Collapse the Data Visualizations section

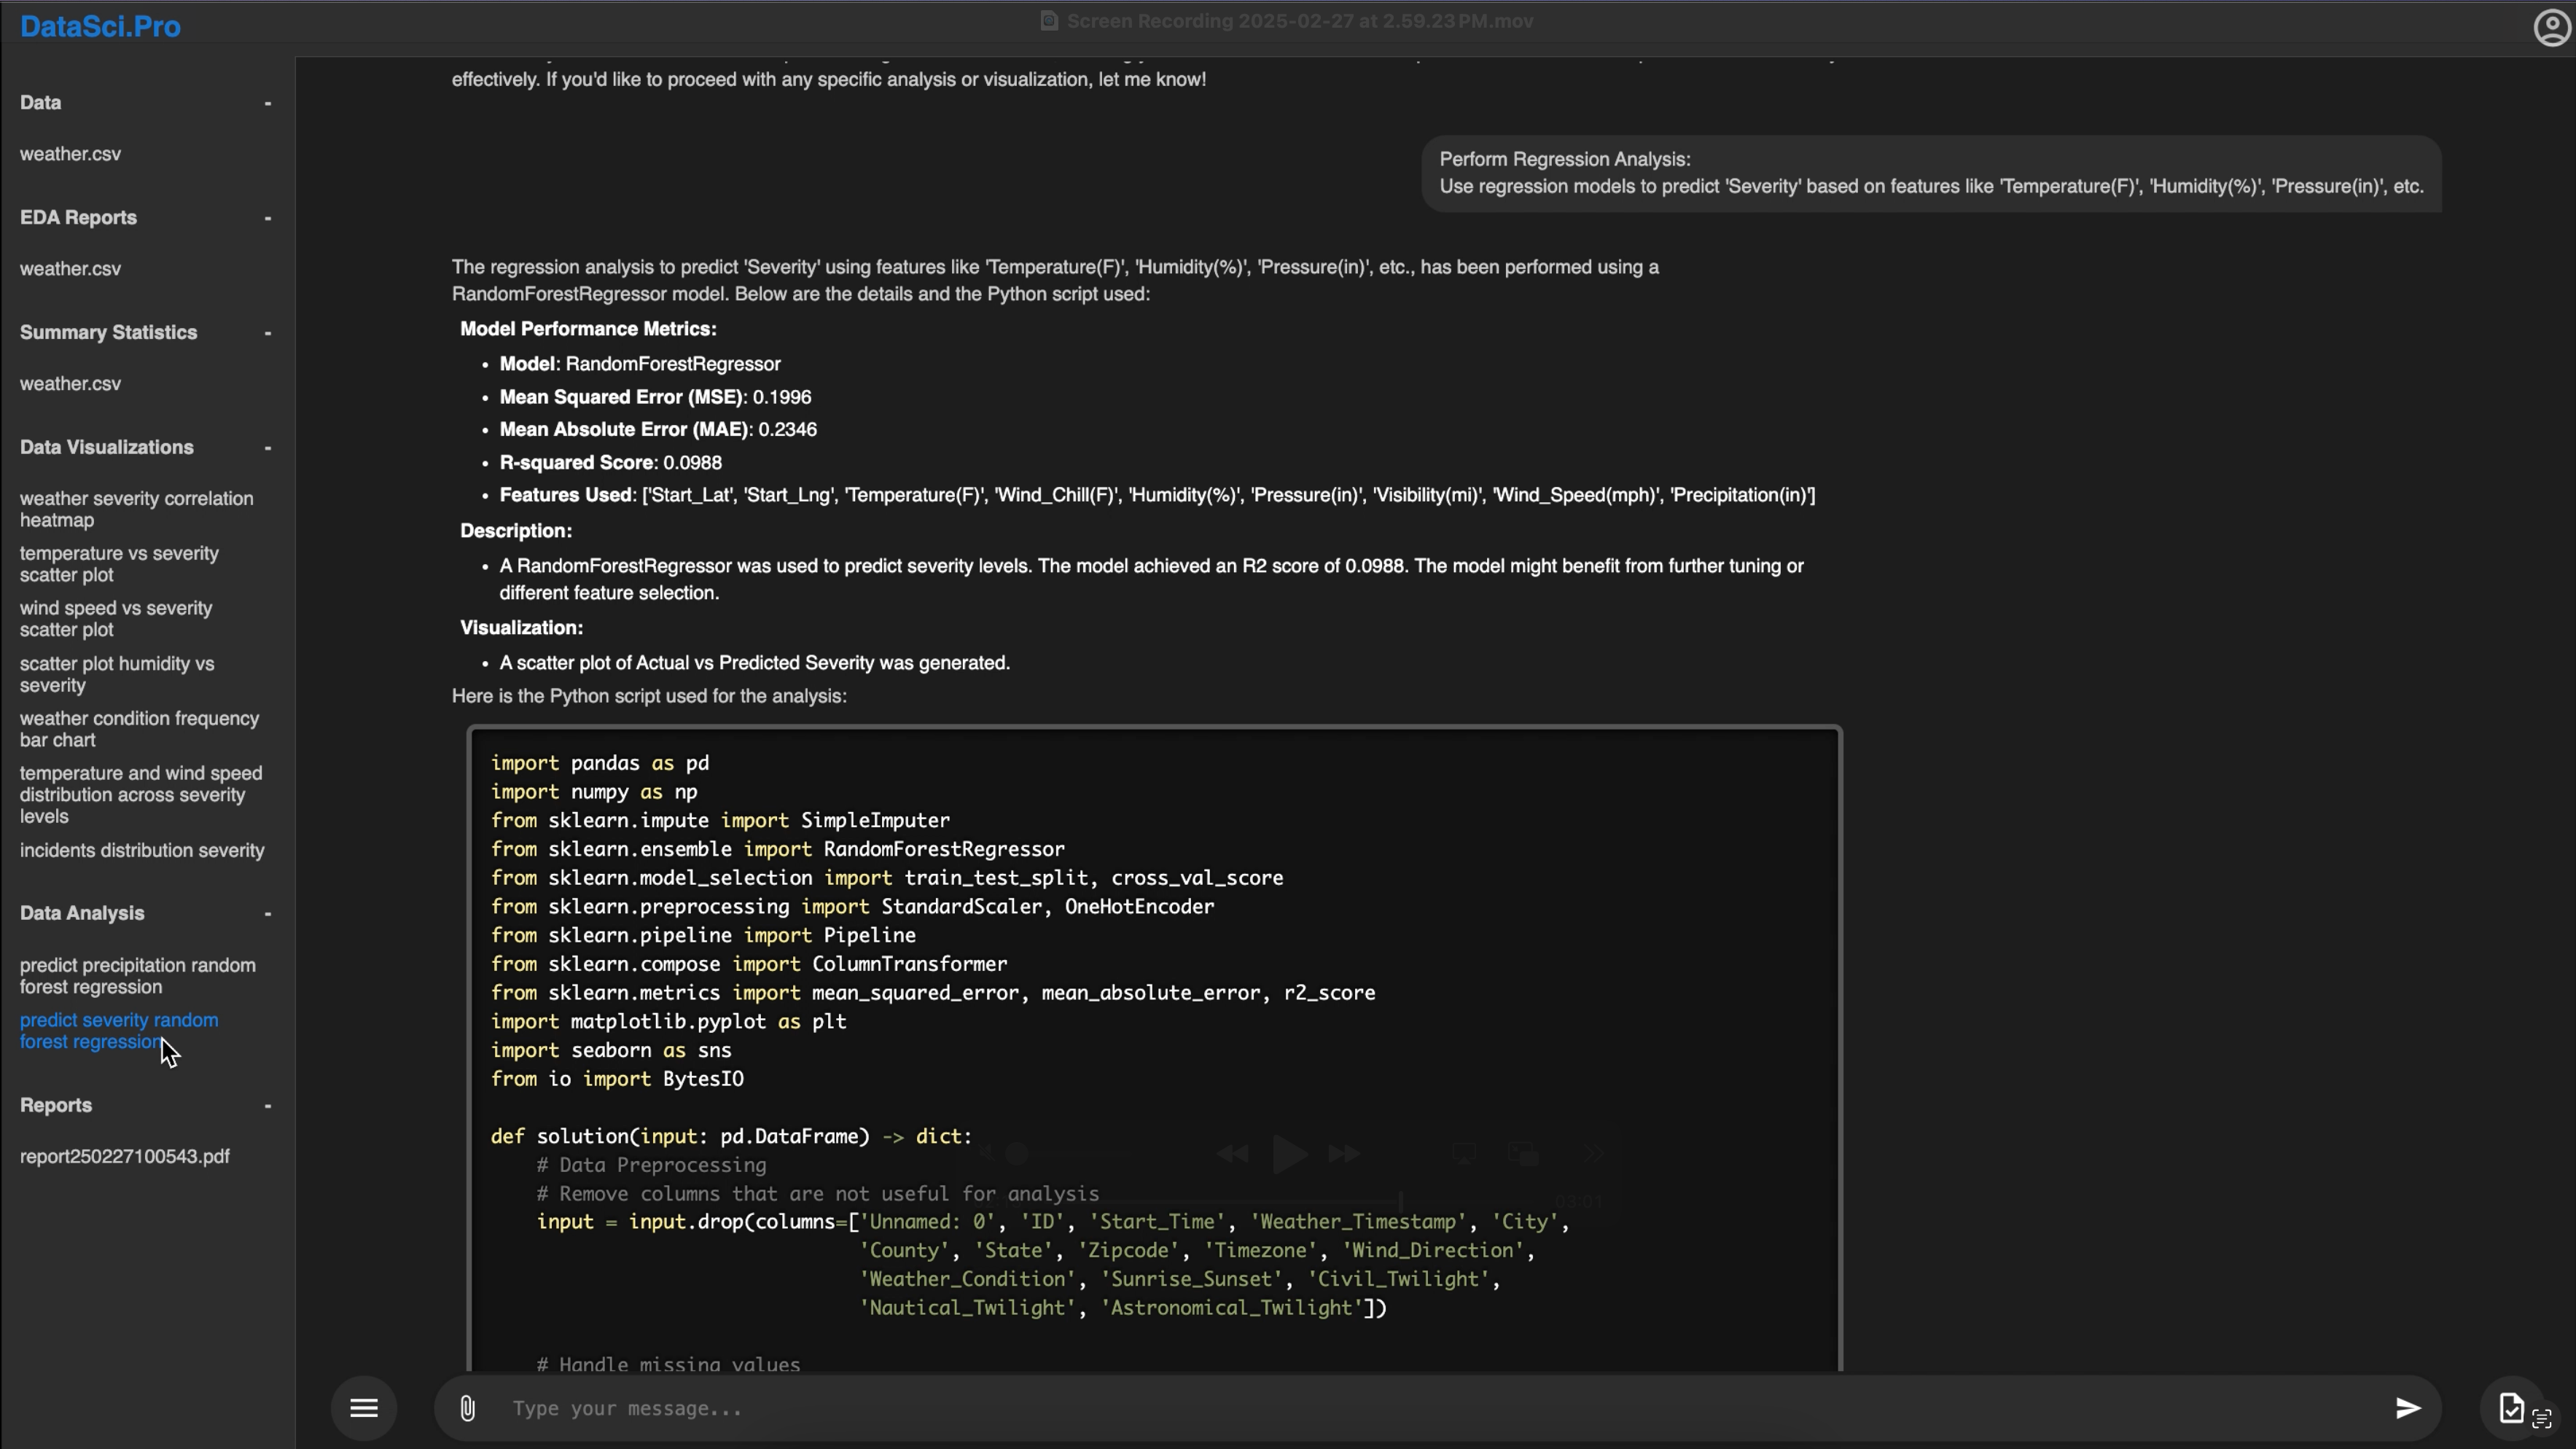[267, 448]
